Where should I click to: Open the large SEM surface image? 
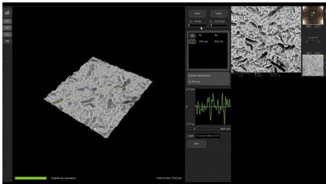[266, 39]
